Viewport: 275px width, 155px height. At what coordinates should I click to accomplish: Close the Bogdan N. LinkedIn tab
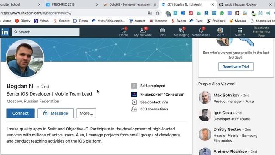pyautogui.click(x=213, y=5)
